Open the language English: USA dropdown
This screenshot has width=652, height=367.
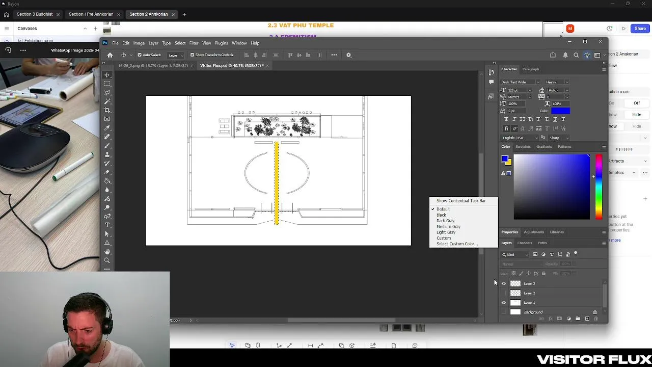point(520,138)
